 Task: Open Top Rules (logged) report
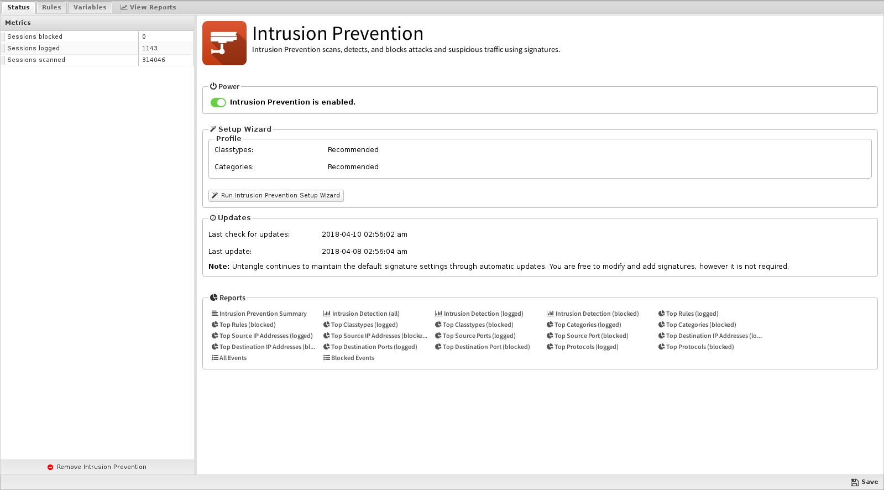(x=688, y=314)
